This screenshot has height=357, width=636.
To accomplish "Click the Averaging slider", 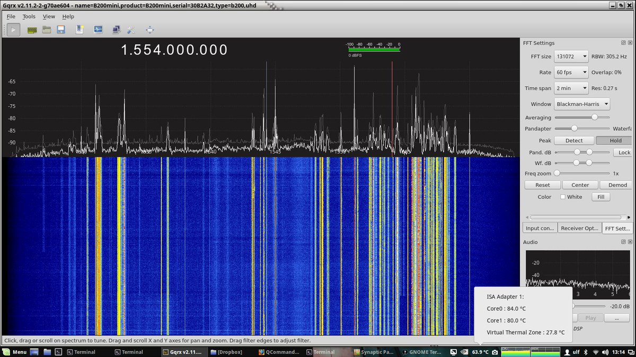I will (x=582, y=117).
